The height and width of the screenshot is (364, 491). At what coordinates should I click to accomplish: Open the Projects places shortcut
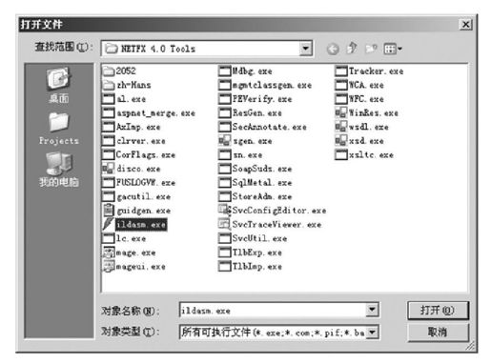pos(59,129)
